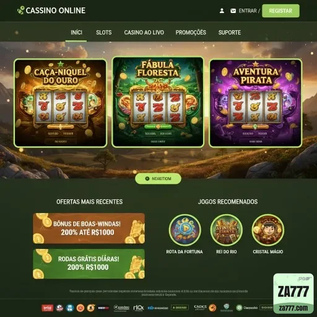Click the green pill button below the banner
The width and height of the screenshot is (317, 317).
158,178
